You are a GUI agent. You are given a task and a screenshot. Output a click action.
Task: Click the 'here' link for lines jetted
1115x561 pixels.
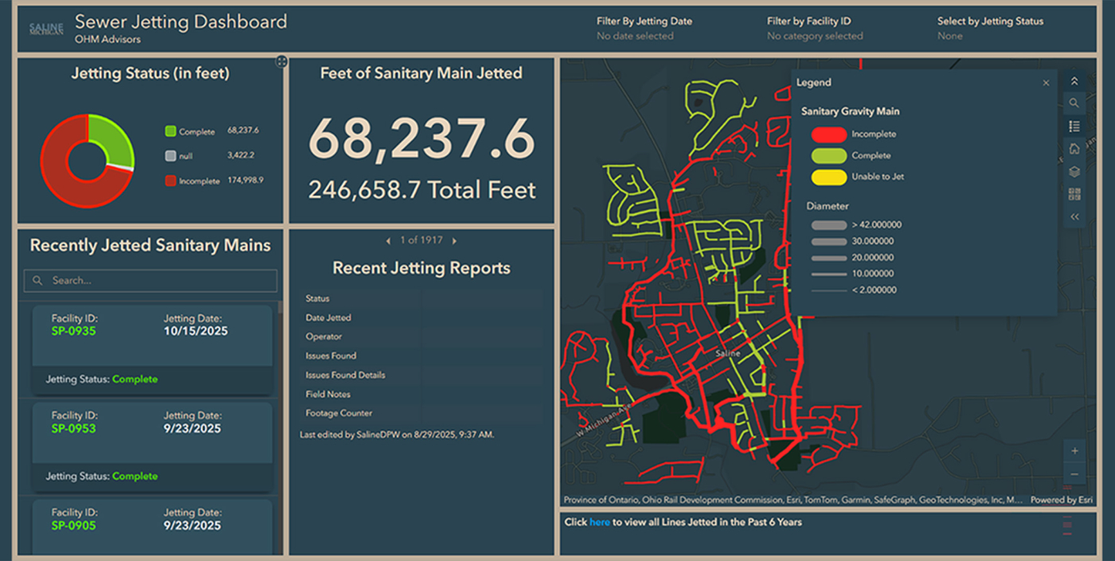600,522
